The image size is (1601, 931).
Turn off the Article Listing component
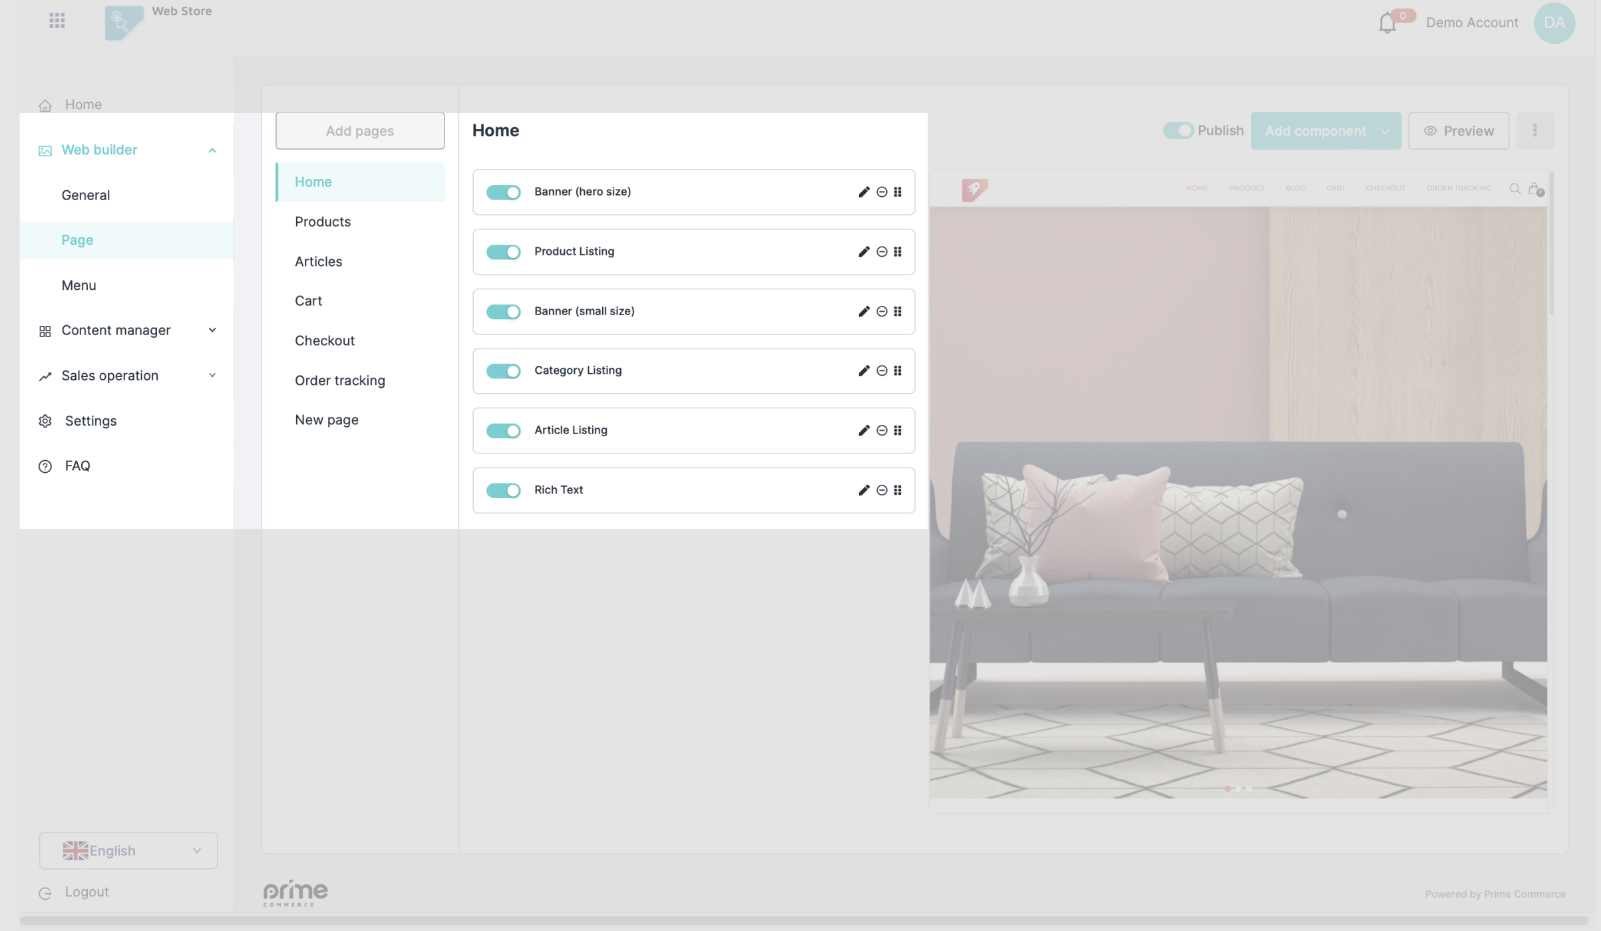pyautogui.click(x=503, y=431)
